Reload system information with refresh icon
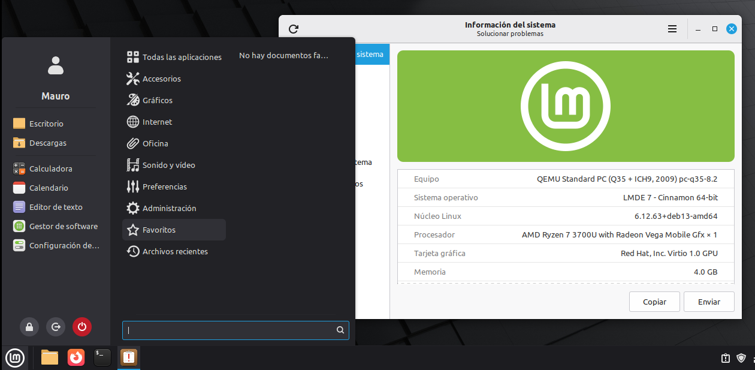 (x=293, y=29)
